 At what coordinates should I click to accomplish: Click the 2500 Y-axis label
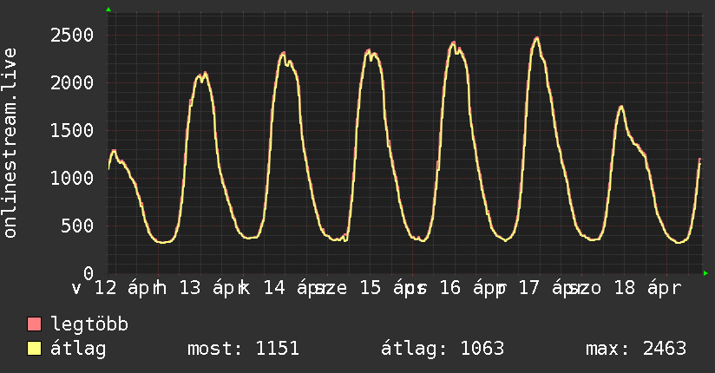[x=71, y=36]
